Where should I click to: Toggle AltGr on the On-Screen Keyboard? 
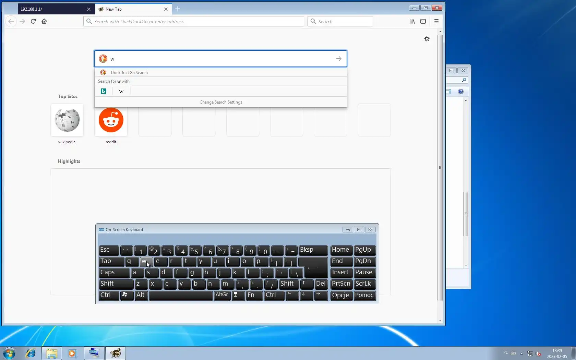tap(222, 296)
